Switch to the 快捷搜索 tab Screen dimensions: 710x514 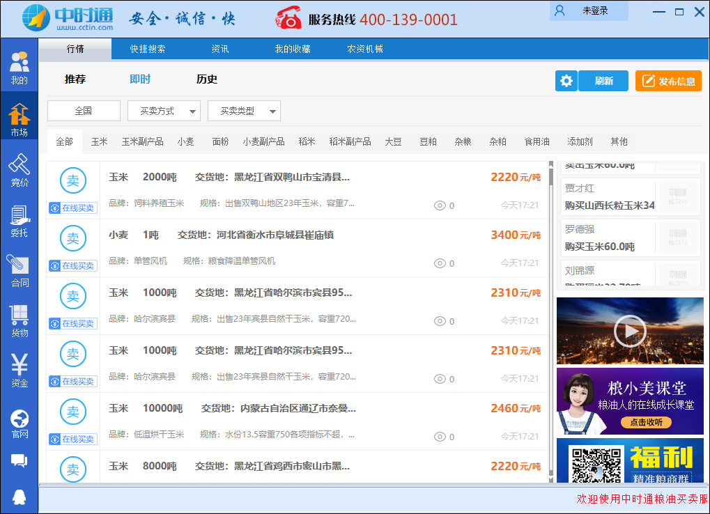[148, 49]
